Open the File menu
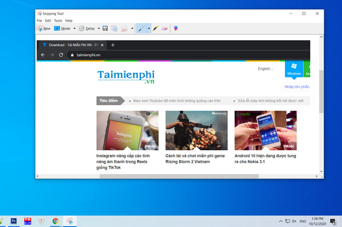This screenshot has height=227, width=342. [x=39, y=20]
